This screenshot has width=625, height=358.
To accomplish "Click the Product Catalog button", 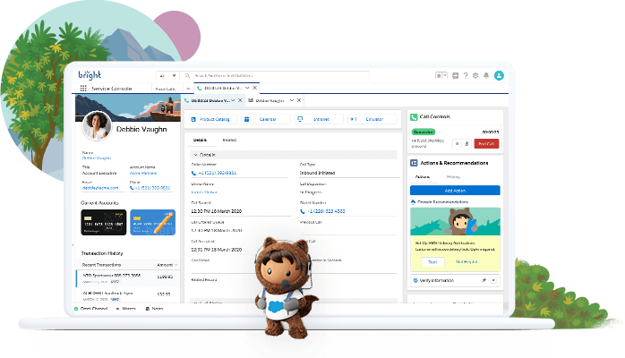I will click(x=212, y=119).
